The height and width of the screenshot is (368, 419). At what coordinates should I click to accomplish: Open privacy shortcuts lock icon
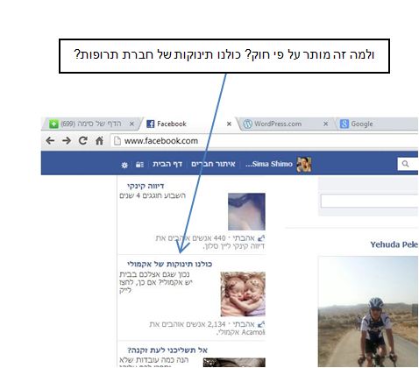pyautogui.click(x=139, y=165)
